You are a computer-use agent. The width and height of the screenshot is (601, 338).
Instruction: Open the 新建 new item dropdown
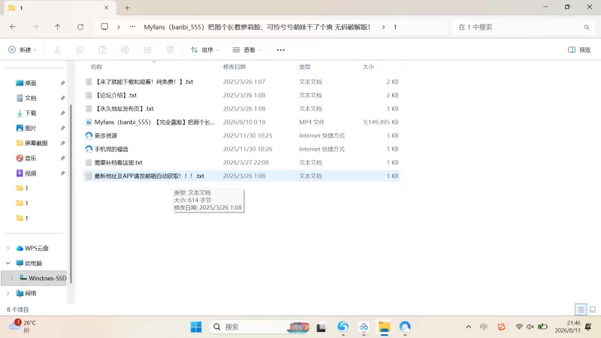(x=23, y=50)
